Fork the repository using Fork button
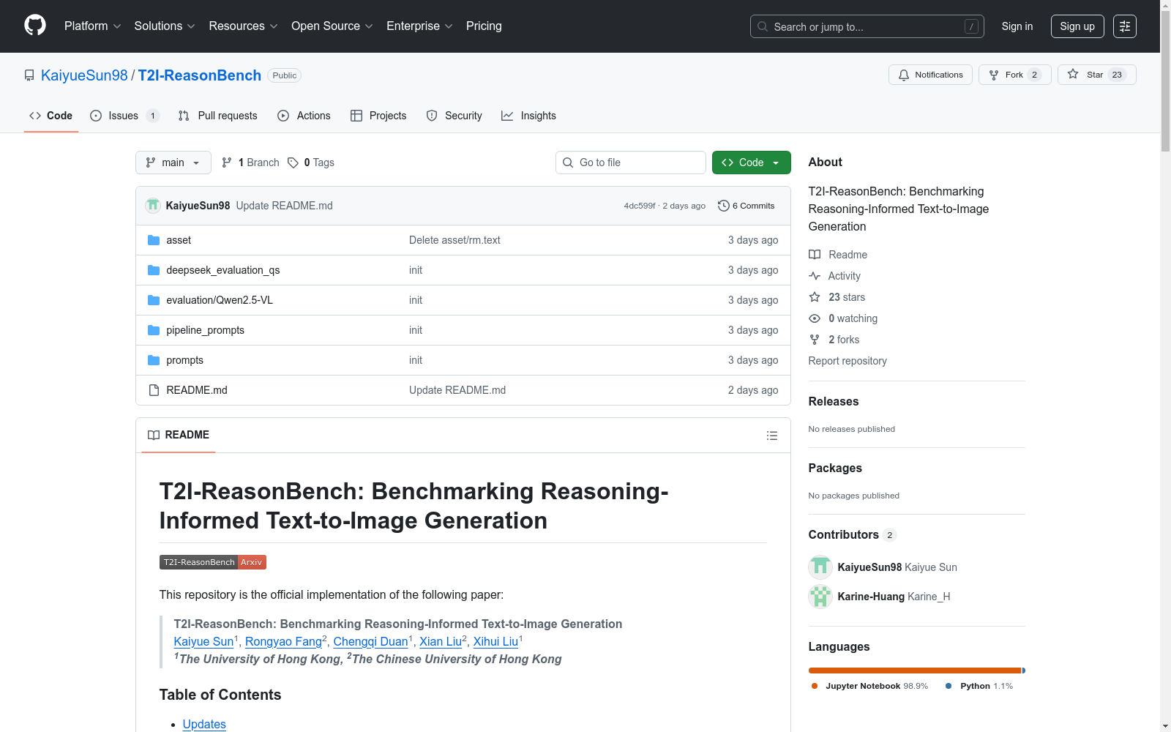The height and width of the screenshot is (732, 1171). [1015, 75]
